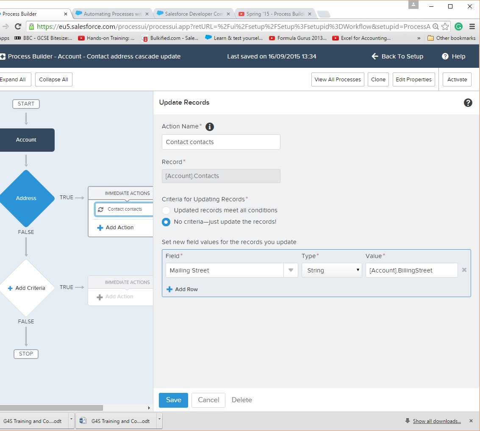Click the Chrome user profile icon

(413, 5)
